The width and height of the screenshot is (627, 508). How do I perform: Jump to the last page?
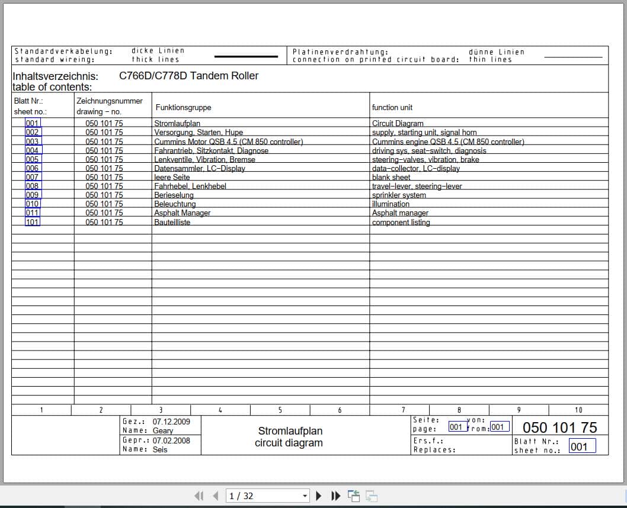click(336, 496)
